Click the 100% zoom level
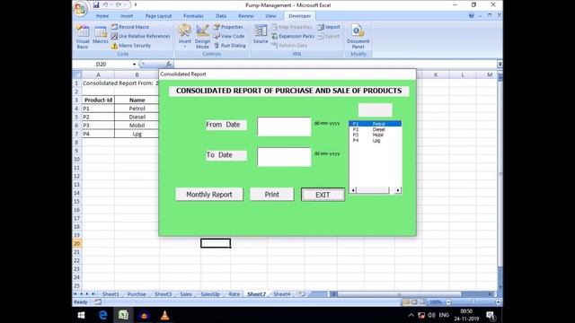Screen dimensions: 575x323 [x=435, y=302]
